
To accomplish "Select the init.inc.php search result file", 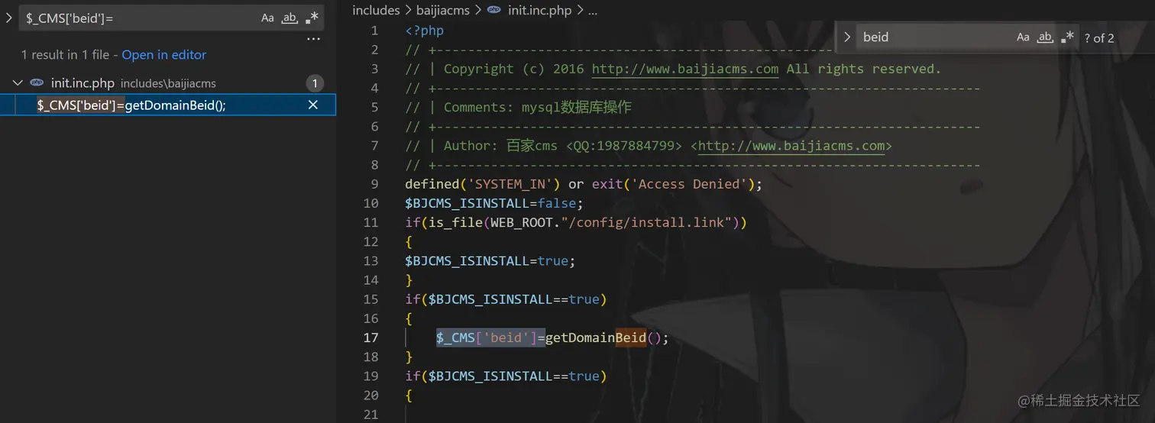I will (168, 83).
